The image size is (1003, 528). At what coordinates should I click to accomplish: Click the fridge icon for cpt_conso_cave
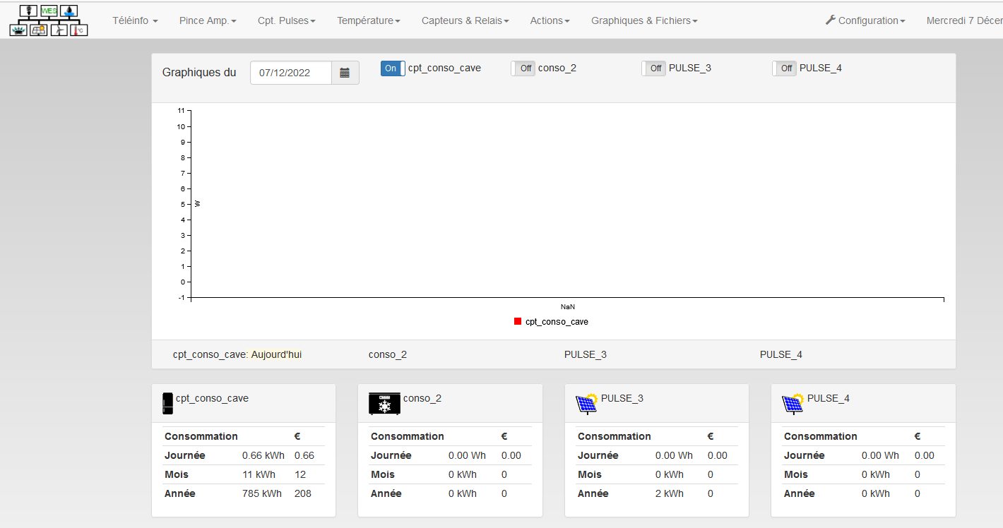pos(167,403)
